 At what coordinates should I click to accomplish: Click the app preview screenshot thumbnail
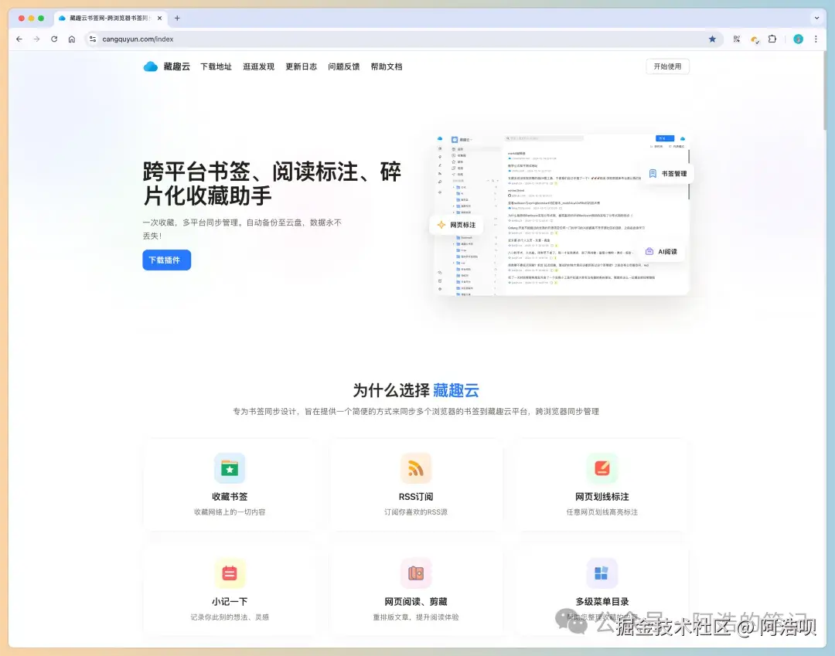pos(562,215)
